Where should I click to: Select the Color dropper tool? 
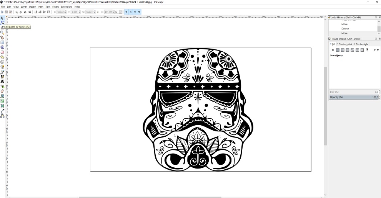point(2,111)
